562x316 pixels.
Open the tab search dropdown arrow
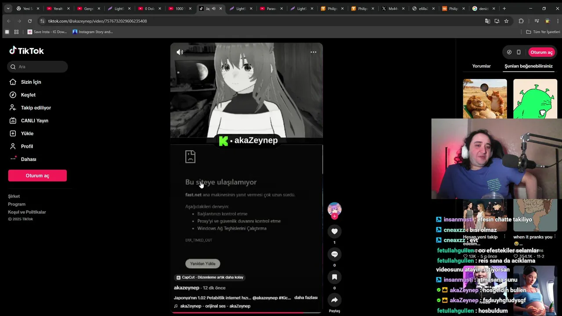click(7, 8)
